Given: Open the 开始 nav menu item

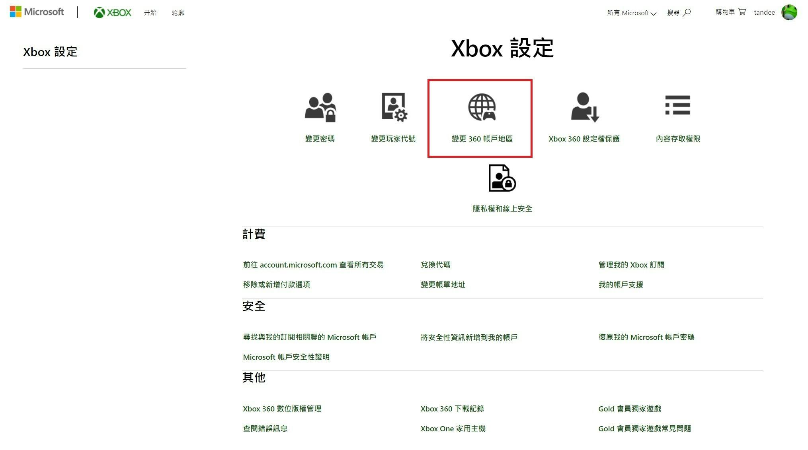Looking at the screenshot, I should [x=150, y=13].
